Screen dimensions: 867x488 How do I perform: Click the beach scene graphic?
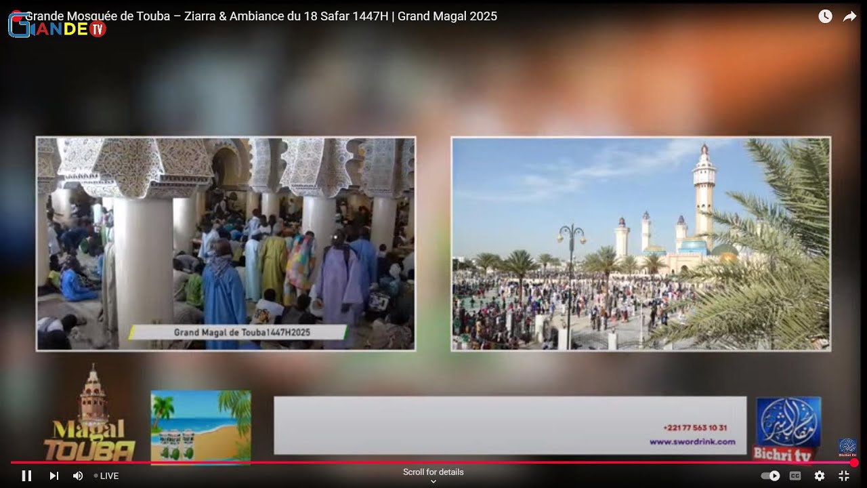pos(200,427)
